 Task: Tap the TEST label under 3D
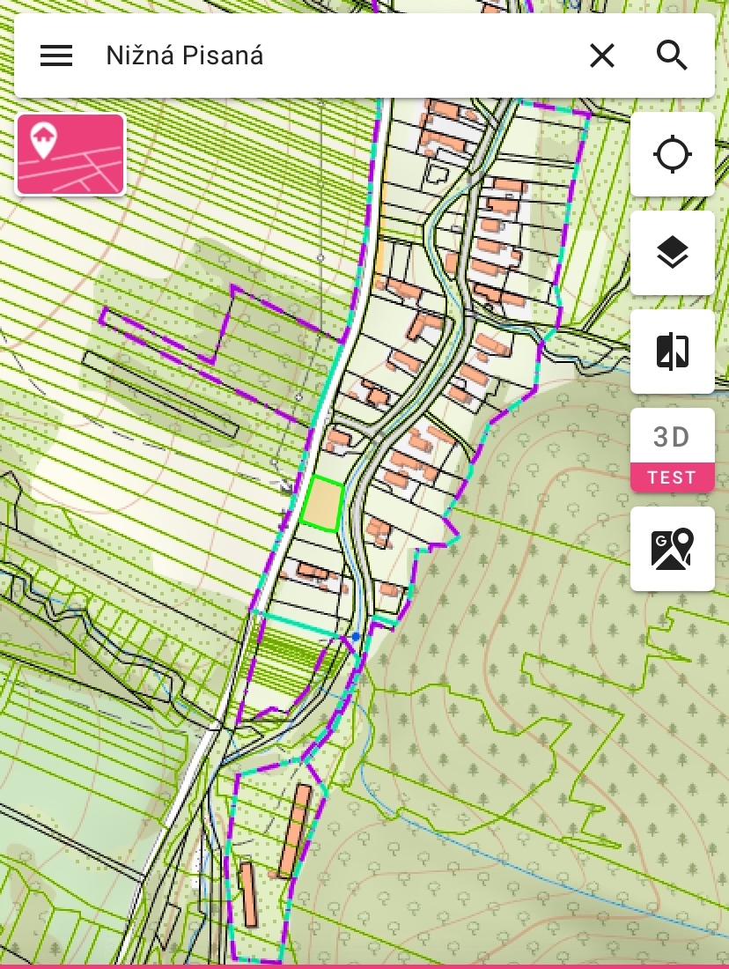click(672, 477)
